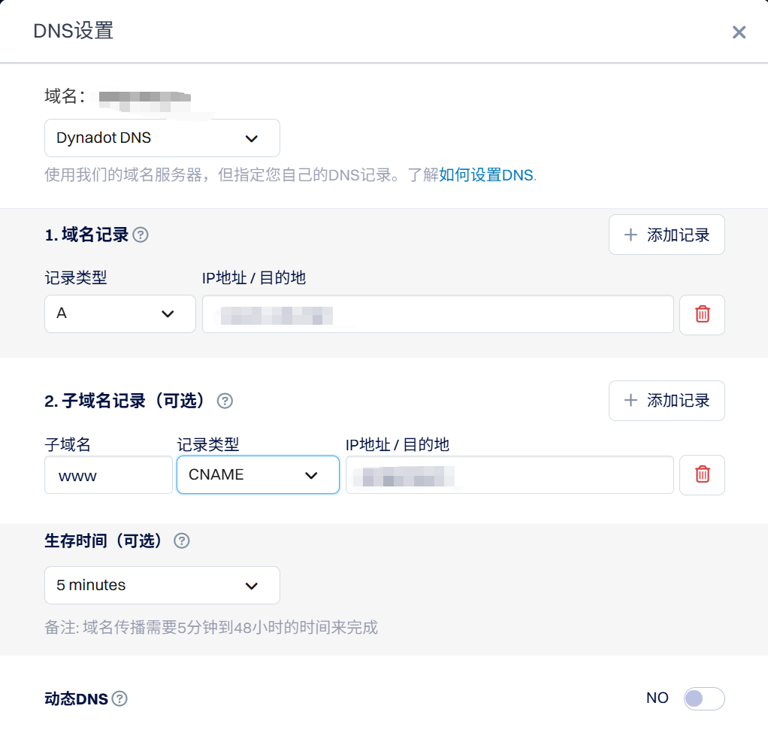Open the Dynadot DNS type dropdown
The width and height of the screenshot is (768, 733).
click(x=162, y=138)
